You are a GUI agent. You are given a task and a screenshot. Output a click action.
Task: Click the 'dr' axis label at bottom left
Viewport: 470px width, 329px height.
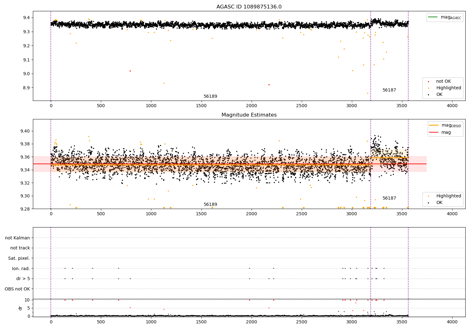tap(20, 308)
